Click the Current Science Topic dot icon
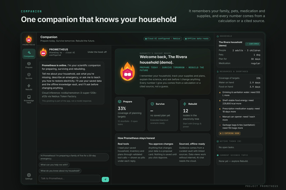 point(218,155)
